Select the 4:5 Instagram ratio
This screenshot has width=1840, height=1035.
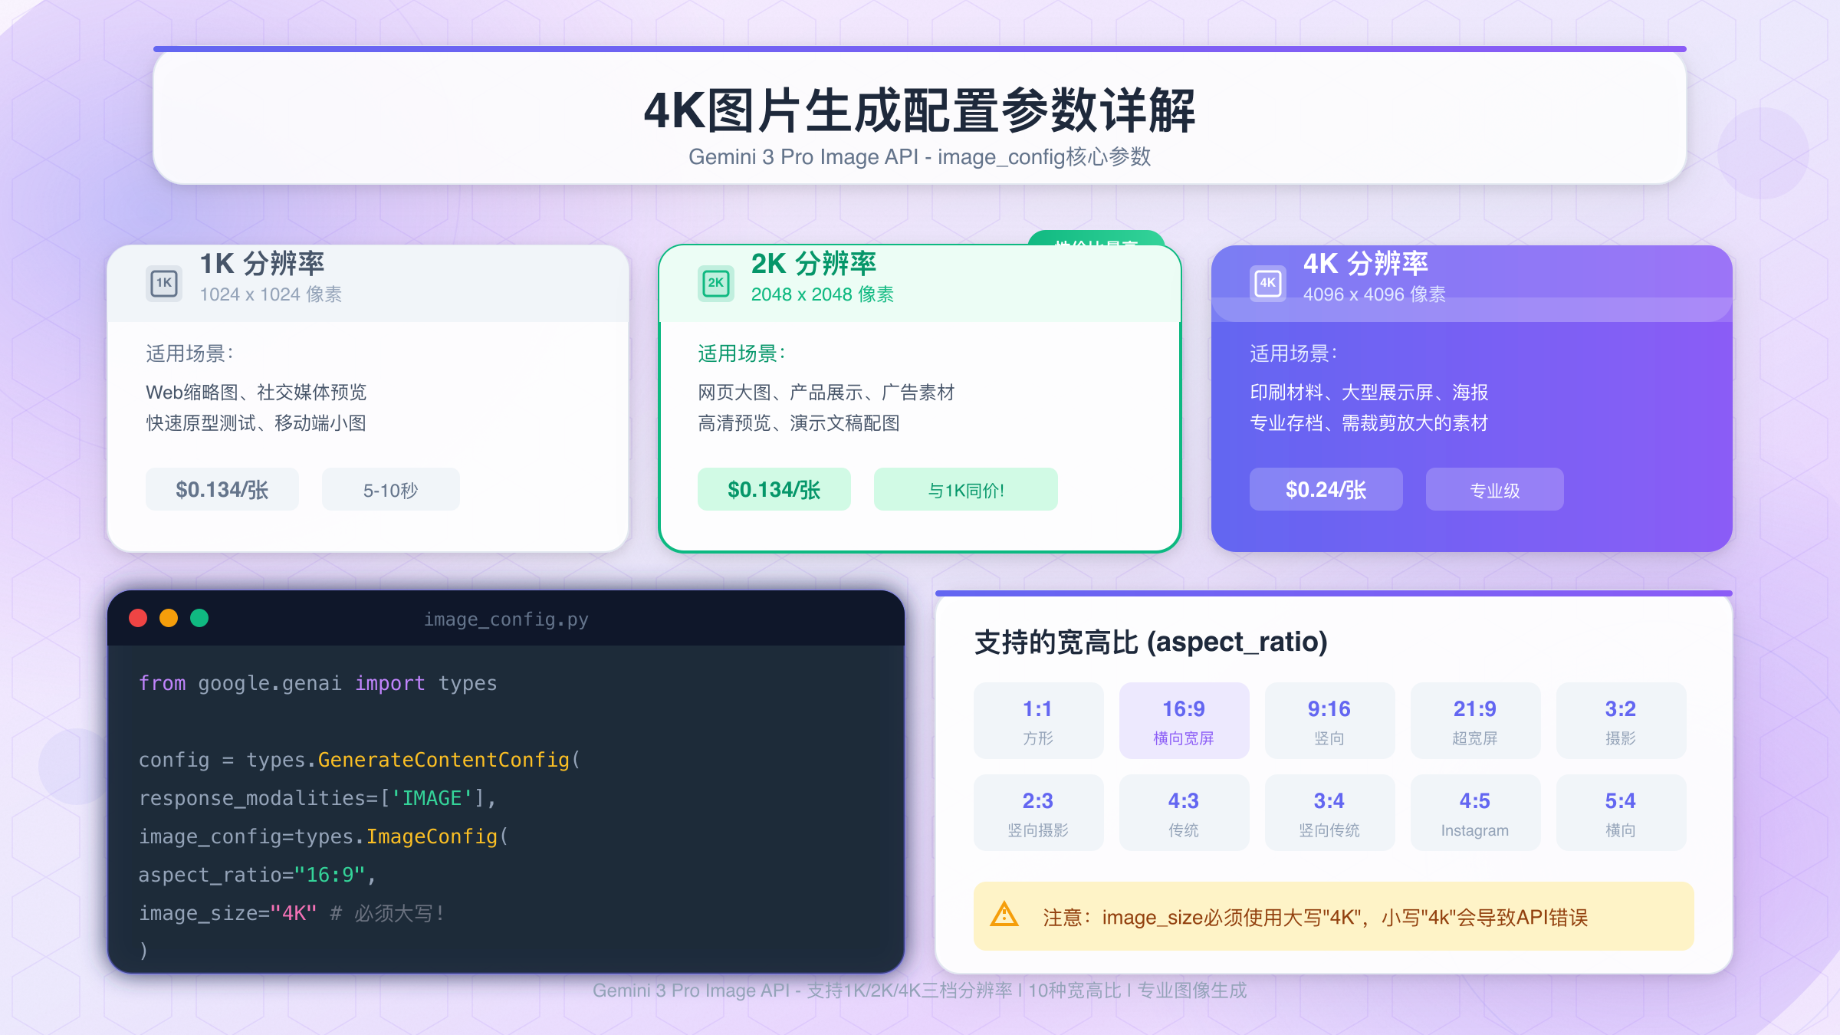click(1475, 813)
